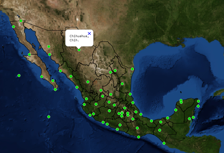Select the Oaxaca coast marker at Puerto Escondido
224x153 pixels.
click(x=138, y=137)
